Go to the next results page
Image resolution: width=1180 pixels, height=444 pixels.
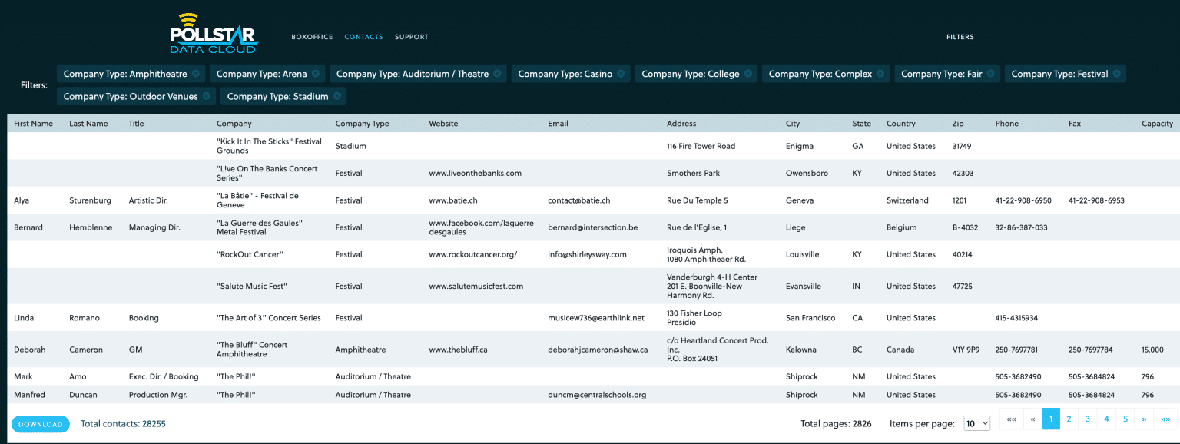pyautogui.click(x=1144, y=419)
